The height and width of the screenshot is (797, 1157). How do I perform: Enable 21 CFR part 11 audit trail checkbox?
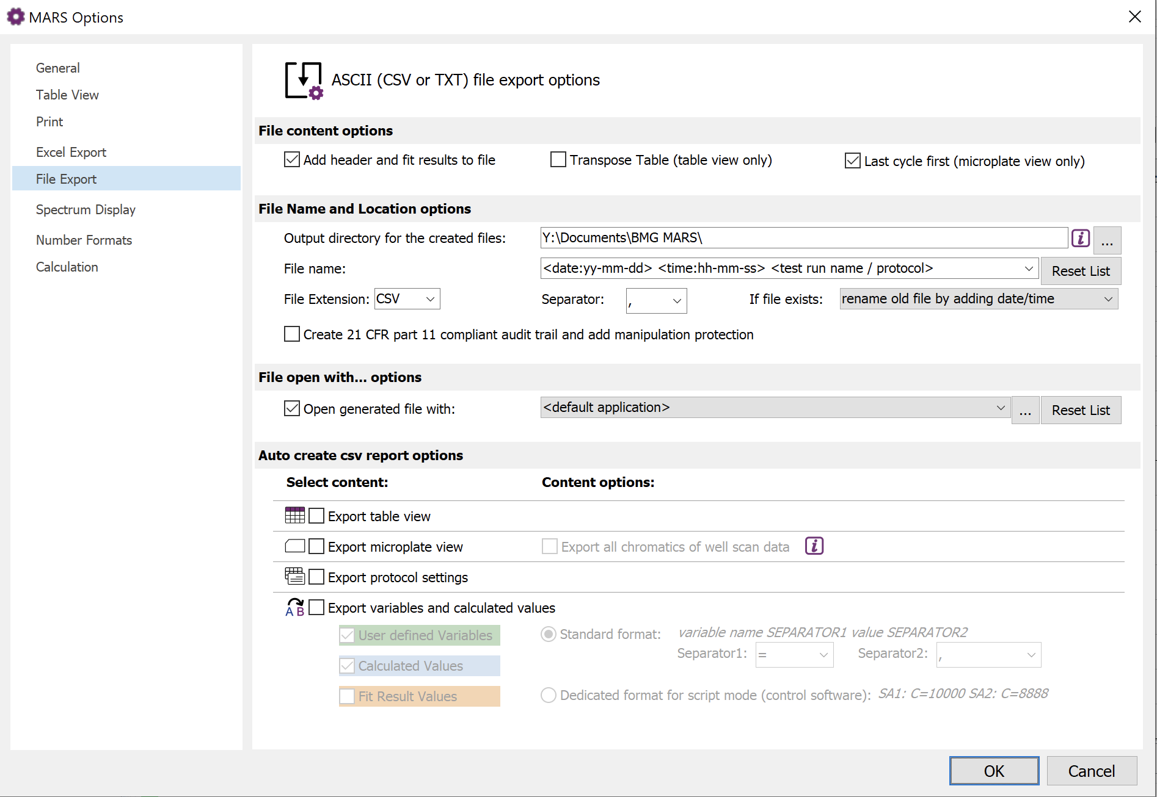[292, 334]
